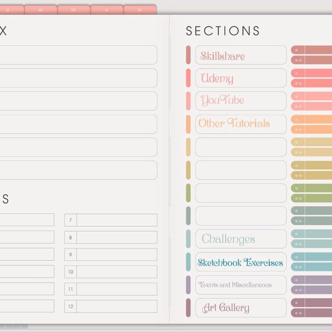Select the double-dot tab beside Art Gallery

[312, 313]
